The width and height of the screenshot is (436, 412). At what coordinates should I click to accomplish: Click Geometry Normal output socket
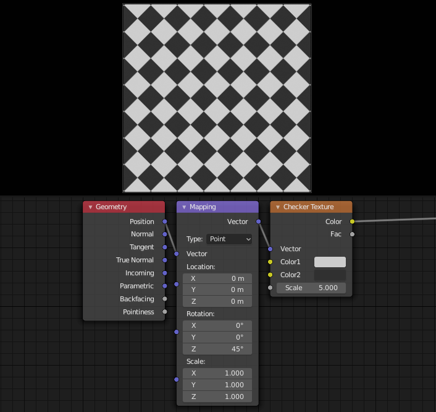click(165, 234)
